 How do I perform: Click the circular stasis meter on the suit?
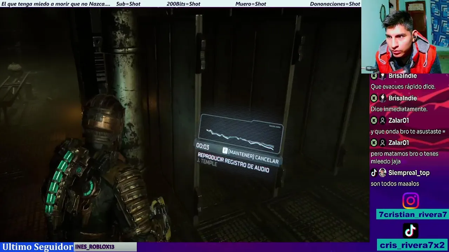[x=88, y=188]
